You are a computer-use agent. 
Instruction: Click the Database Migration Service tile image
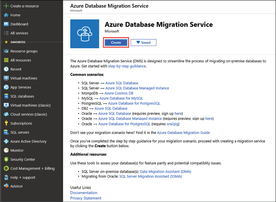click(85, 34)
